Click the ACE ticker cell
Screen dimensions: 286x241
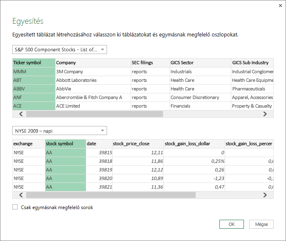click(34, 106)
